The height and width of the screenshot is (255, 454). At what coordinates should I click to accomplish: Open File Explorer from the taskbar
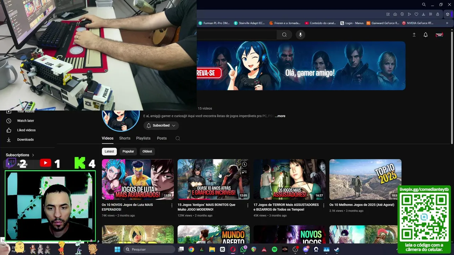pyautogui.click(x=212, y=249)
